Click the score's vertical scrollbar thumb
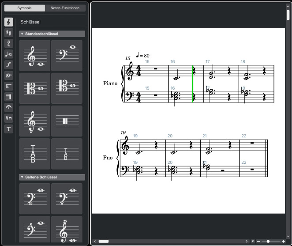 pyautogui.click(x=288, y=15)
